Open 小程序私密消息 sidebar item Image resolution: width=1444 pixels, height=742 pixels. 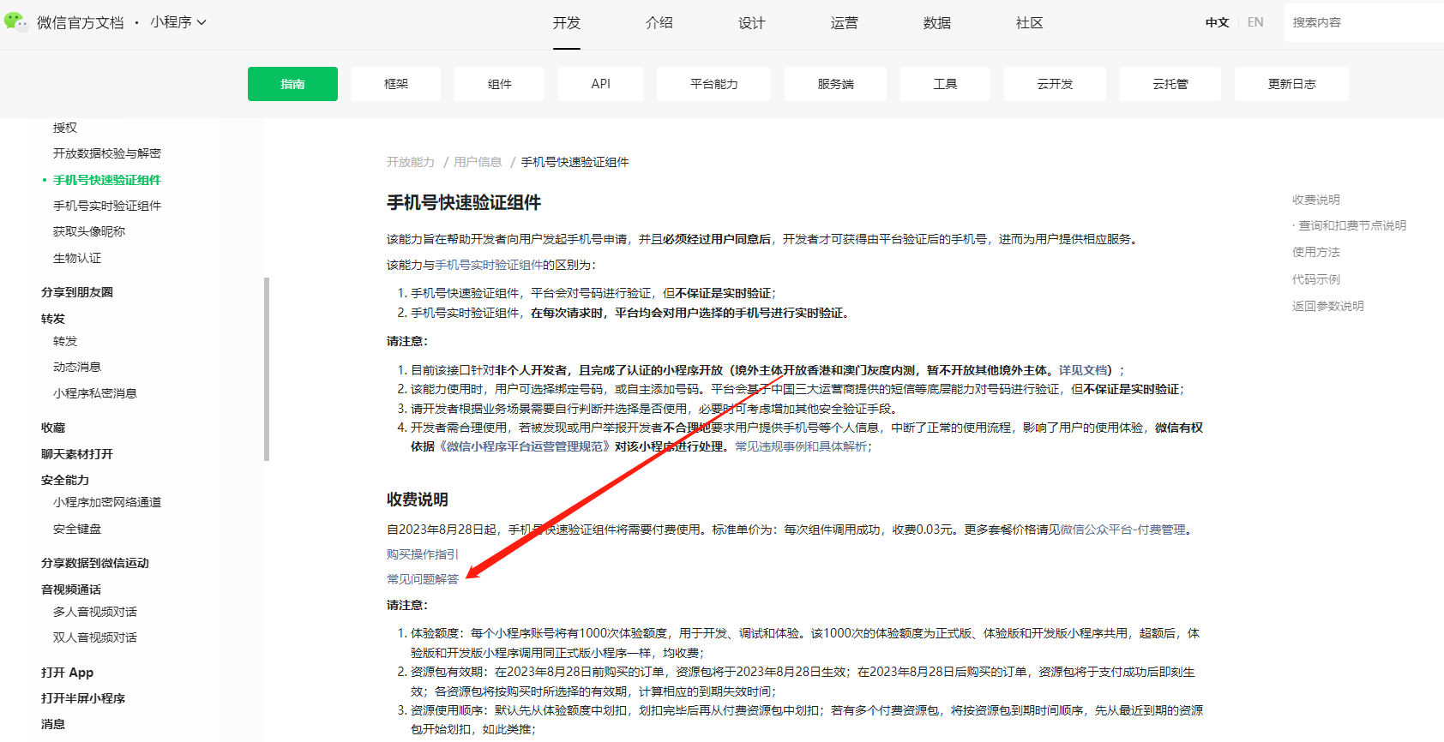[x=95, y=393]
